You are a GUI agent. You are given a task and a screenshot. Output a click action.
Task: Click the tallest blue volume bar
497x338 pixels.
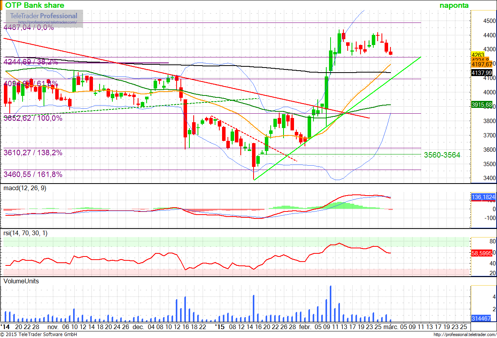coord(331,304)
